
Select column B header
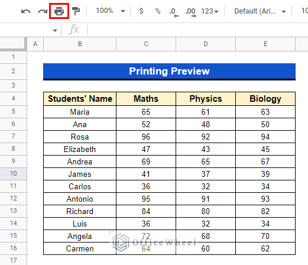coord(80,44)
